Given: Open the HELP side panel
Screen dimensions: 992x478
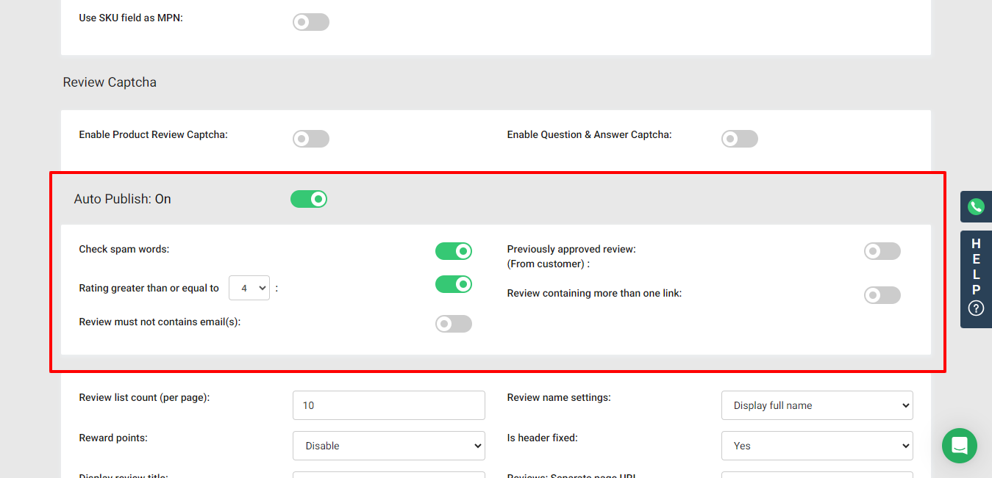Looking at the screenshot, I should click(976, 279).
